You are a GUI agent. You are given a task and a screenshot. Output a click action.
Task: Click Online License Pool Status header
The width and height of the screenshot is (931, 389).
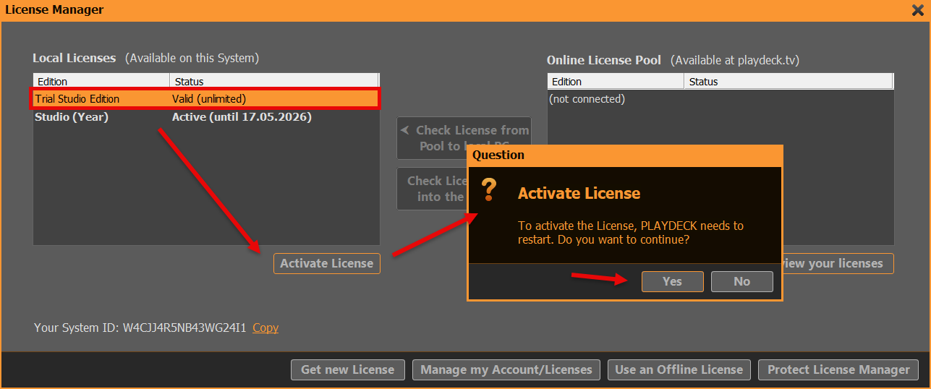(x=789, y=81)
